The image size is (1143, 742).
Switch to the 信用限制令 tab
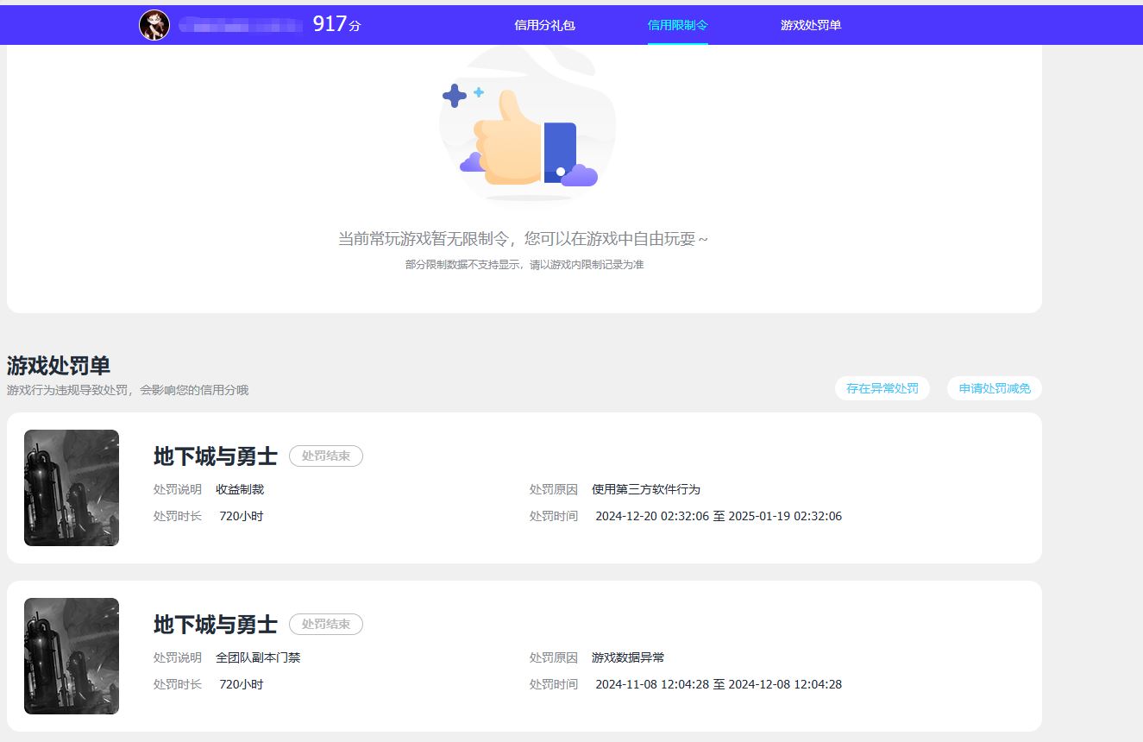(x=677, y=25)
